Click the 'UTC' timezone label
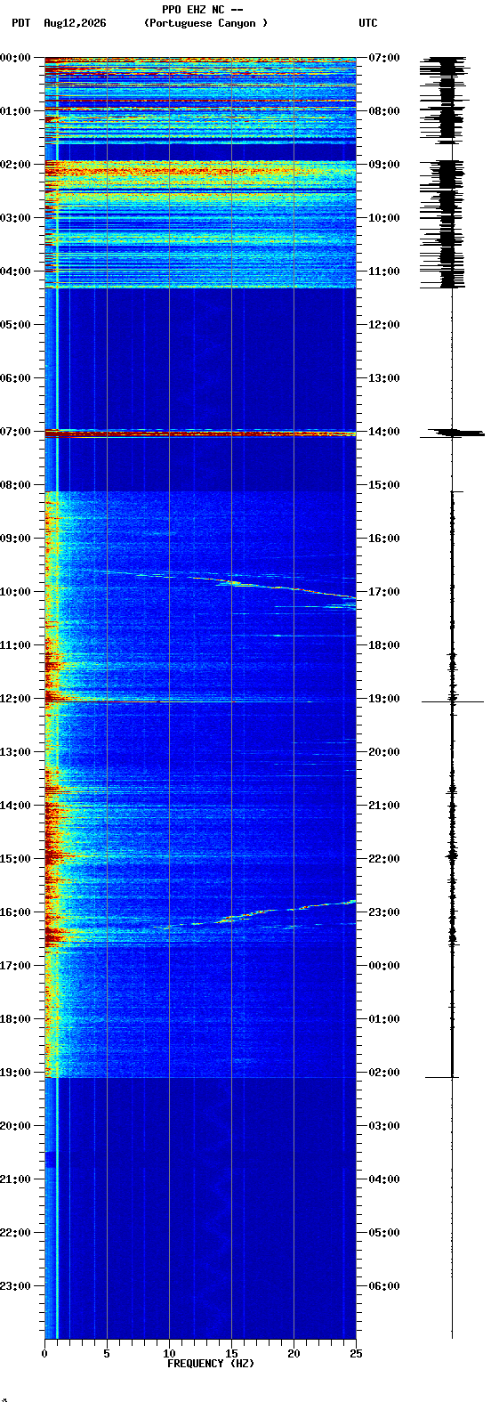491x1410 pixels. 368,24
